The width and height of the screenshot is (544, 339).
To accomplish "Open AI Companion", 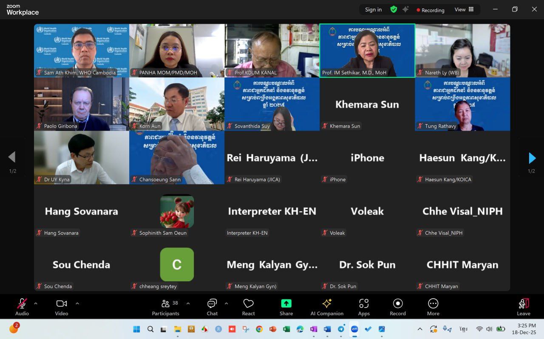I will coord(327,307).
